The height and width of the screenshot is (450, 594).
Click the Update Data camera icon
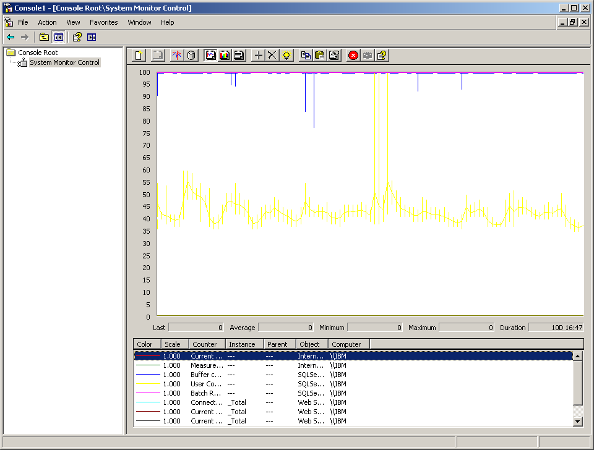click(368, 56)
